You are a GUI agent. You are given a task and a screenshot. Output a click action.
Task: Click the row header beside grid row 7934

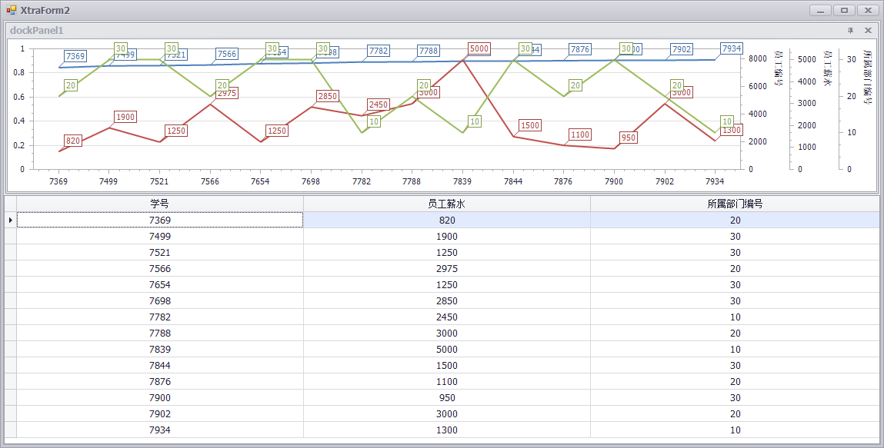coord(10,430)
